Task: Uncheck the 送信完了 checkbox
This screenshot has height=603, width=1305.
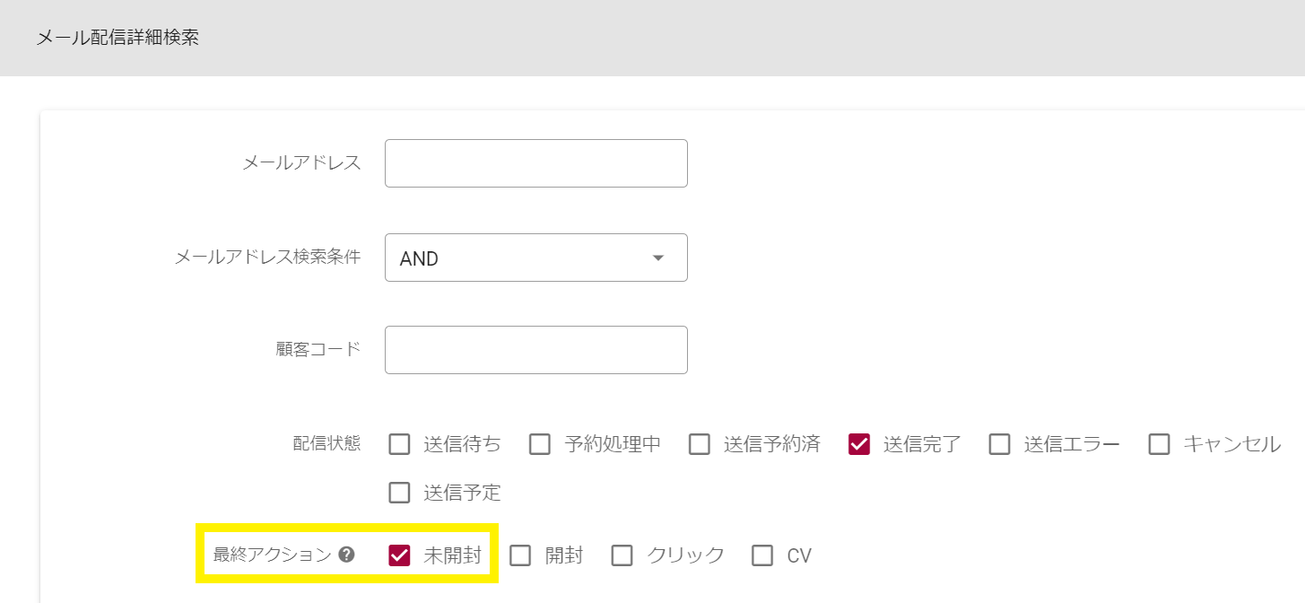Action: coord(859,444)
